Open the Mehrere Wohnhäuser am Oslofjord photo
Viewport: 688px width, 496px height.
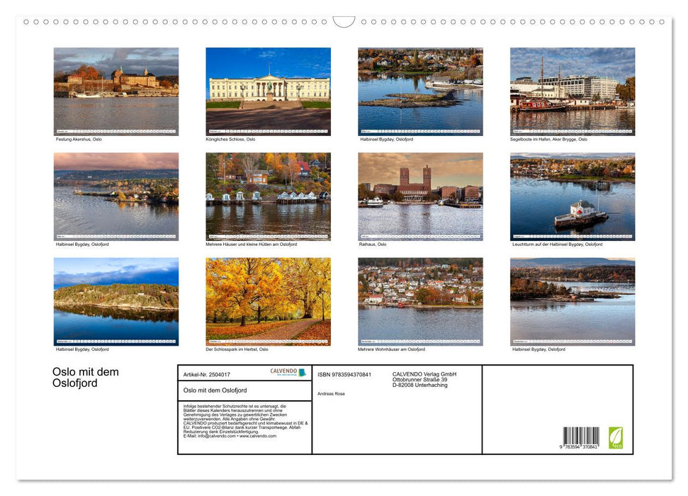click(420, 302)
